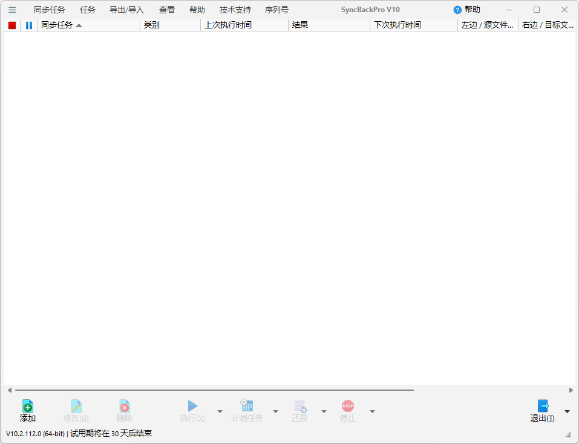Click the horizontal scrollbar thumb
The image size is (579, 444).
(215, 390)
